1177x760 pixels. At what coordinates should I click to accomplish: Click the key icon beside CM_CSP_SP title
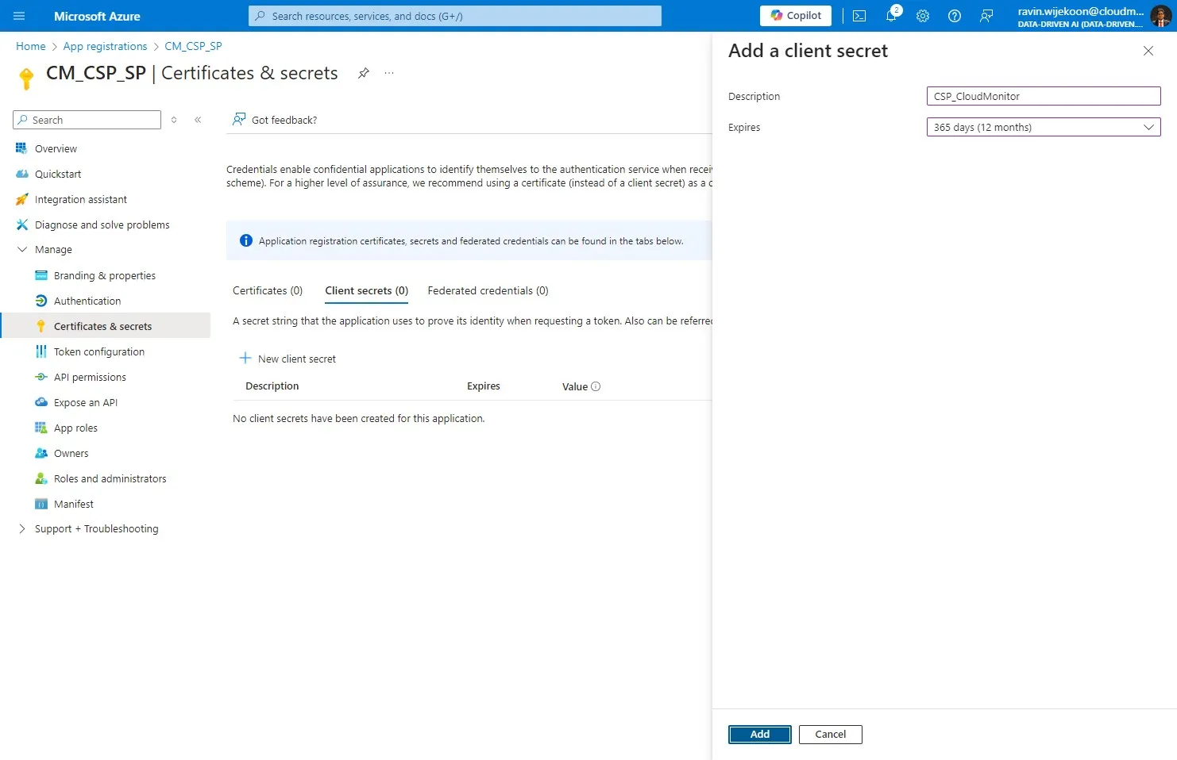pos(26,78)
